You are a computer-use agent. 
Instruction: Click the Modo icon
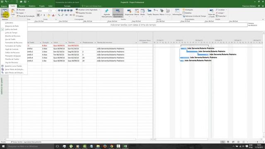(x=142, y=12)
